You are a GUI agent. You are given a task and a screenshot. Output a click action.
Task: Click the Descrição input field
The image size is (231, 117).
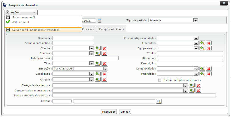[x=190, y=63]
